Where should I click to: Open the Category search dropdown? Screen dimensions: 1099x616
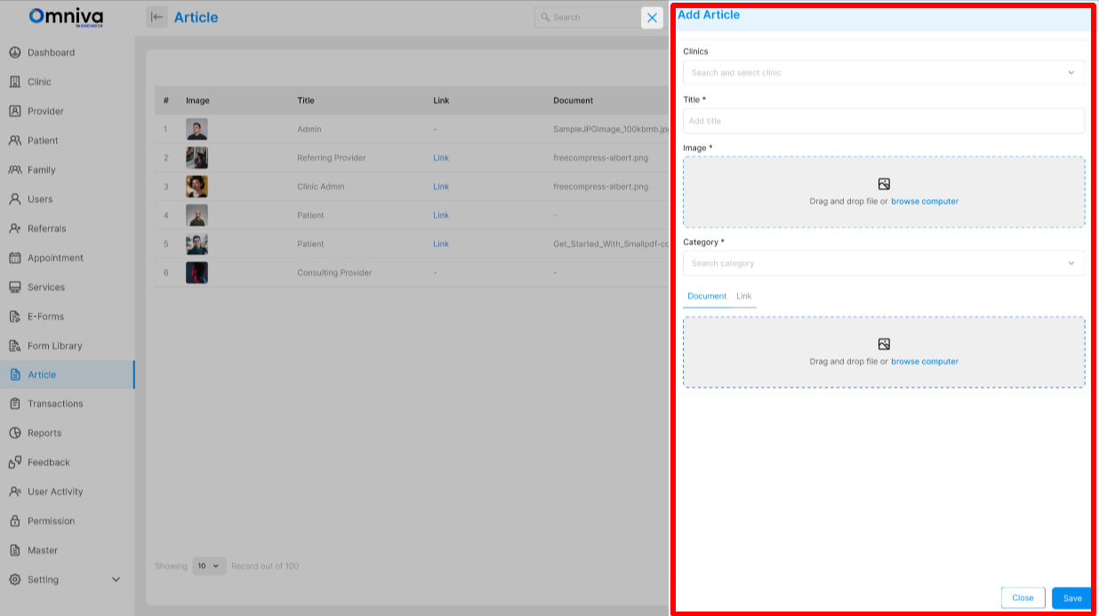click(883, 263)
